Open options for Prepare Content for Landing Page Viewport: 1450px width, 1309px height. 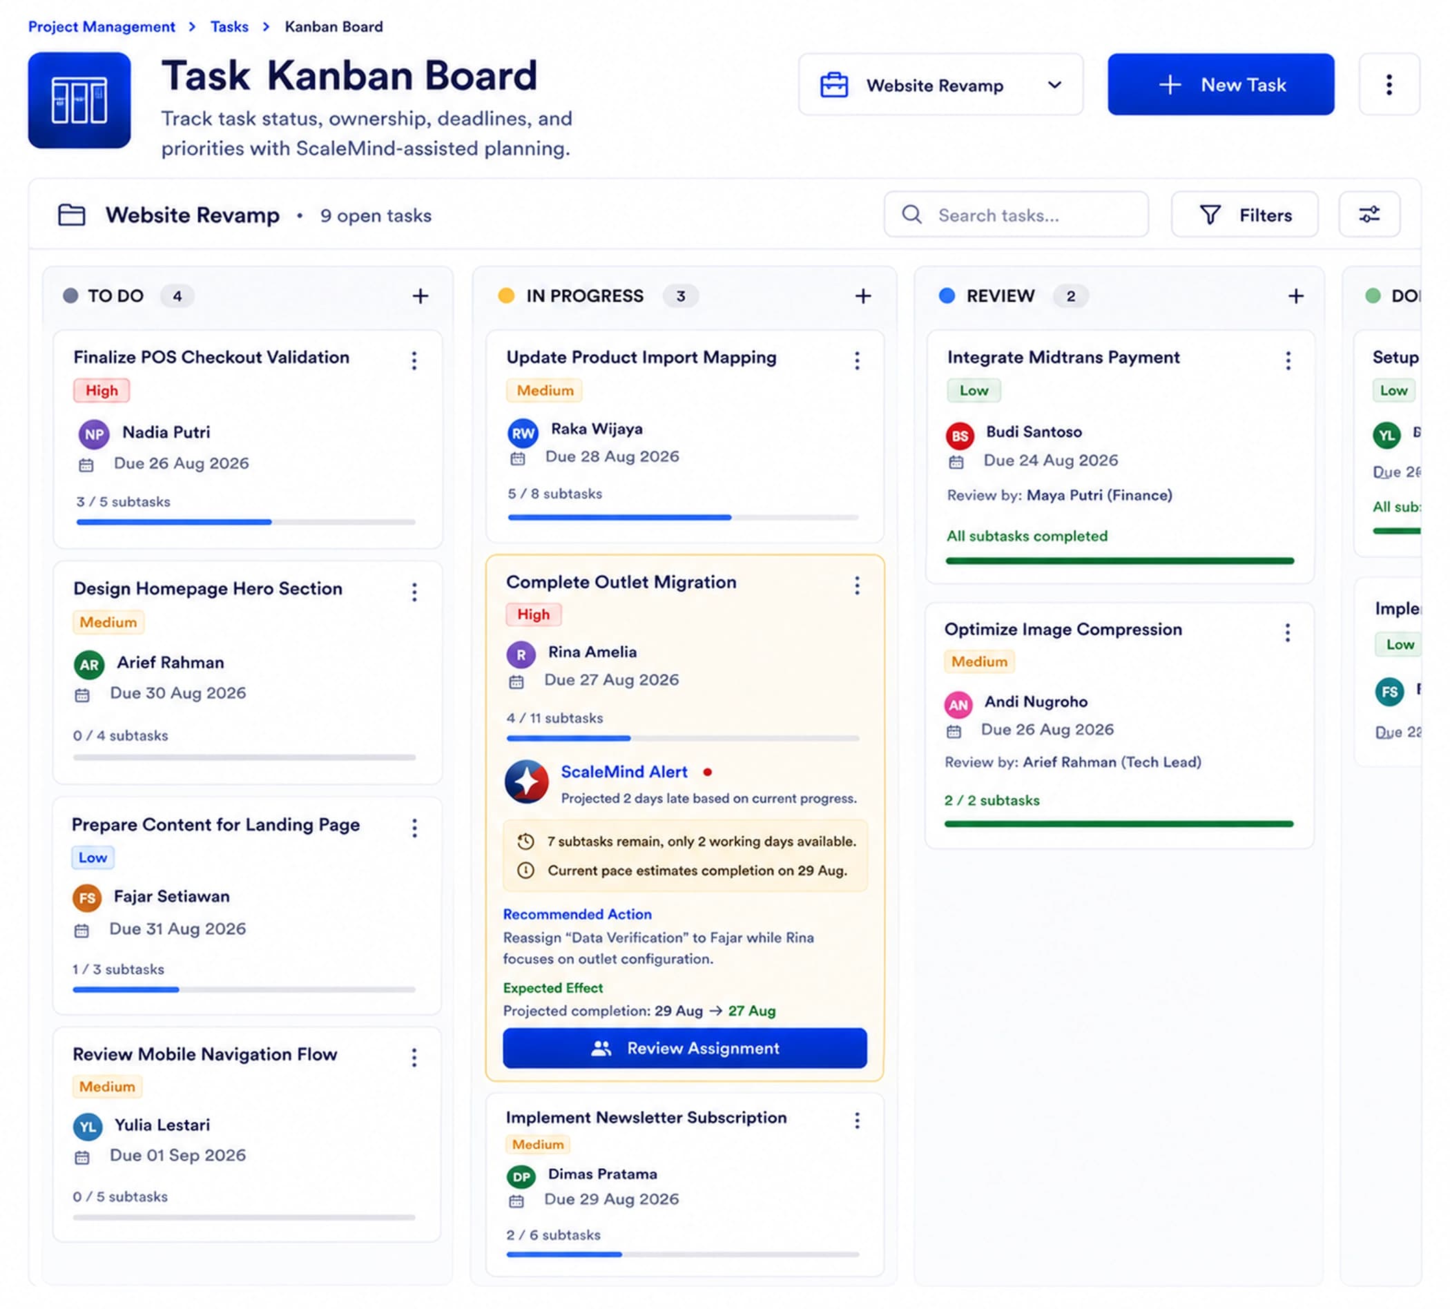coord(414,828)
